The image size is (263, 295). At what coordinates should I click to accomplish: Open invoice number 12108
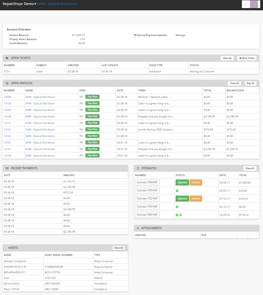click(7, 116)
